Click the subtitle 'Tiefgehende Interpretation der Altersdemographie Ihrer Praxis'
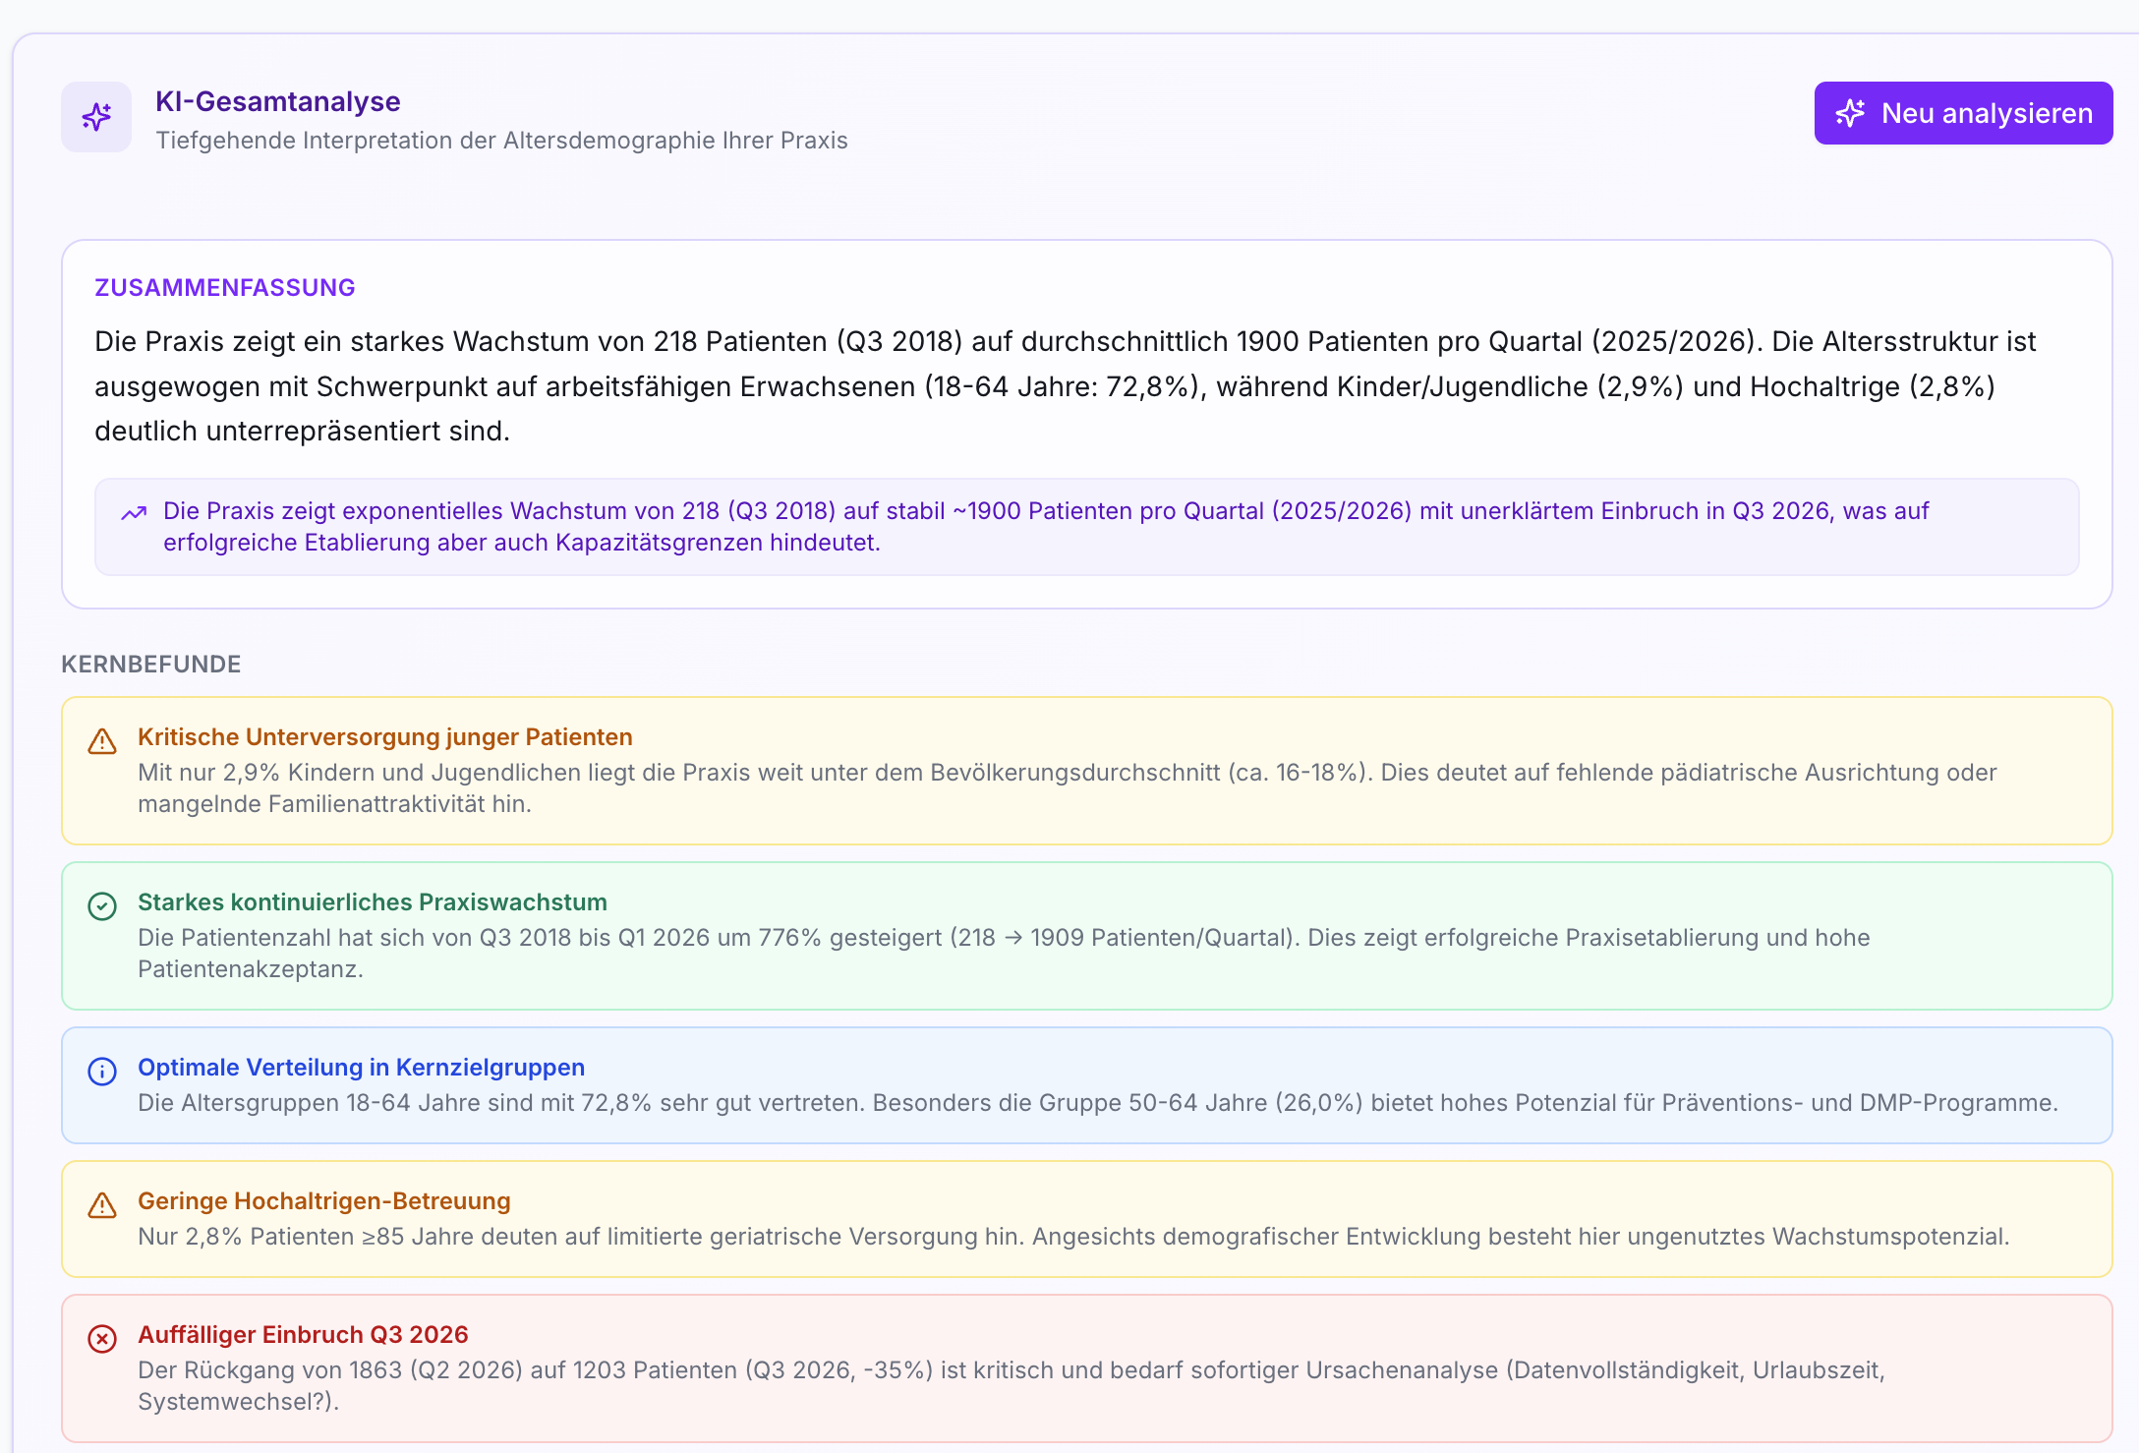 click(x=501, y=141)
